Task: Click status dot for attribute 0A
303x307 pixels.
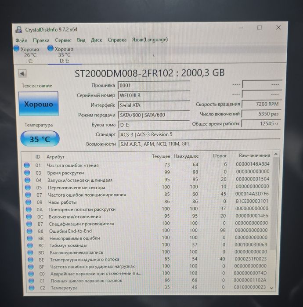Action: 29,209
